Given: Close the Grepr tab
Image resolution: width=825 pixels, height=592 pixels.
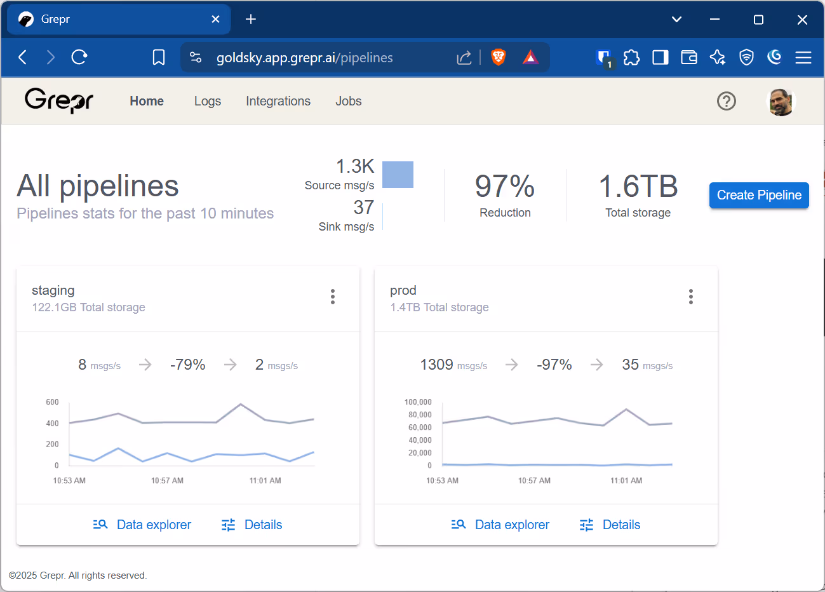Looking at the screenshot, I should coord(215,19).
